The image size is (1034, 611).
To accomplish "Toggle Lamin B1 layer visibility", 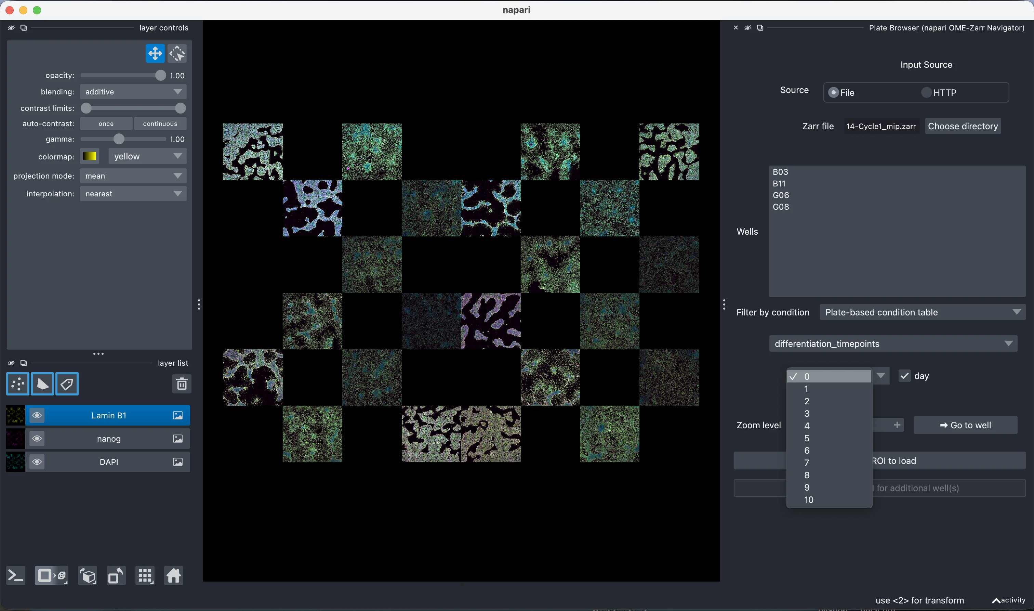I will tap(37, 415).
